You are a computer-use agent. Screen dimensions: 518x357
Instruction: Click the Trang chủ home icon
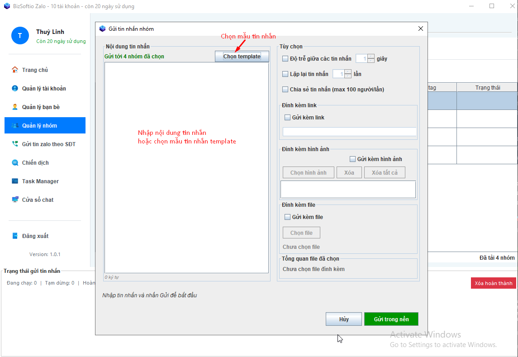[x=15, y=70]
